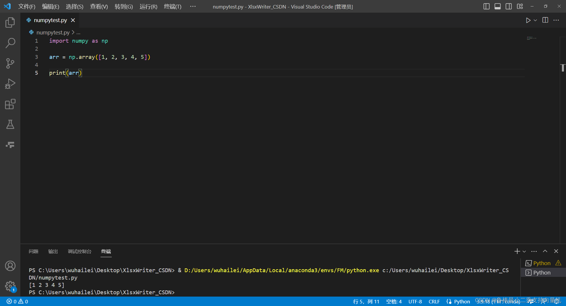Open the 文件(F) menu
566x306 pixels.
27,6
